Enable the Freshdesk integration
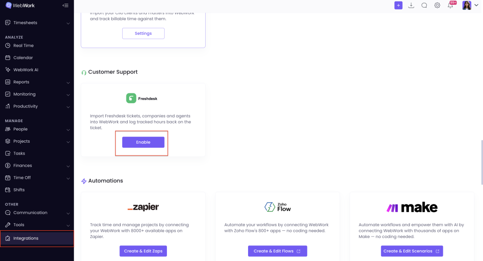This screenshot has height=261, width=483. 143,142
